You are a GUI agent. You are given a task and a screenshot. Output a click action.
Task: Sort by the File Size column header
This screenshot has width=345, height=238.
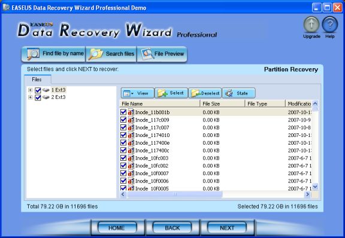click(x=222, y=103)
